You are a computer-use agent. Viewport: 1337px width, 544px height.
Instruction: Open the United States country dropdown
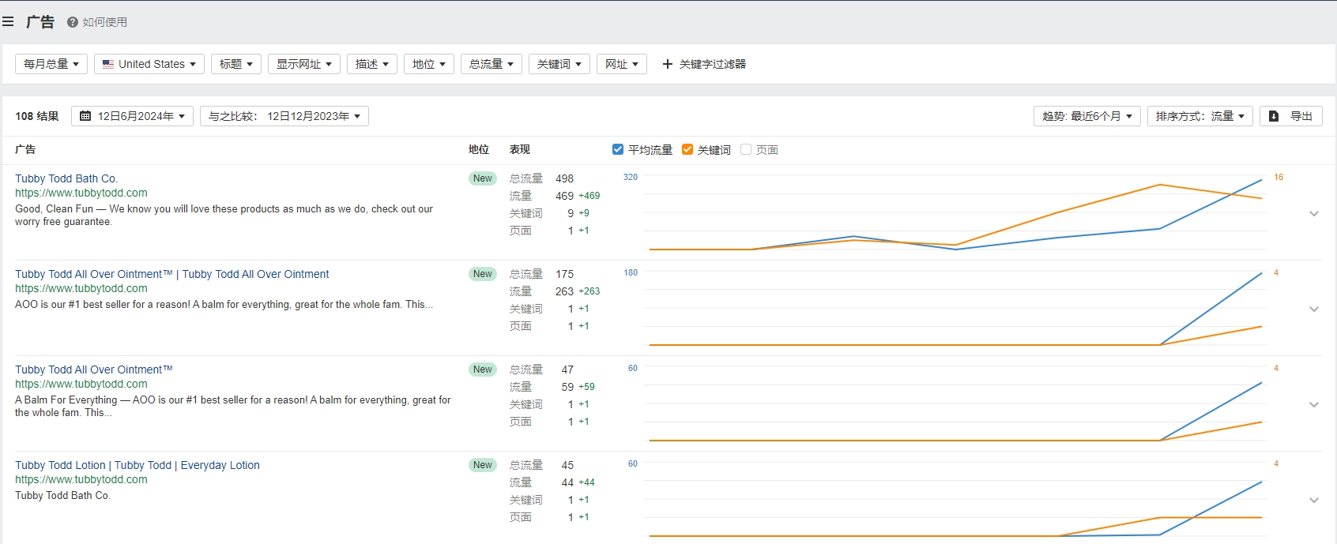149,64
